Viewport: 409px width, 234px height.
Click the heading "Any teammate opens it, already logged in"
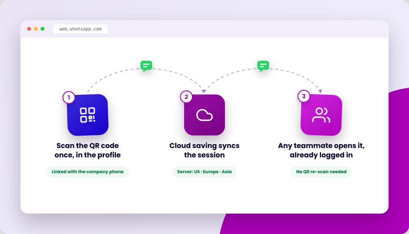coord(322,150)
